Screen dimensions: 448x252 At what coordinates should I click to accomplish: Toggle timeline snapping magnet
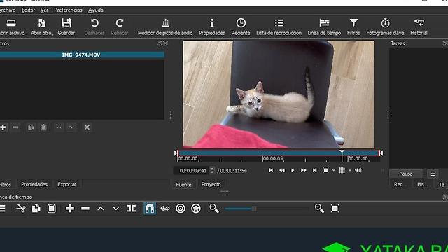150,209
